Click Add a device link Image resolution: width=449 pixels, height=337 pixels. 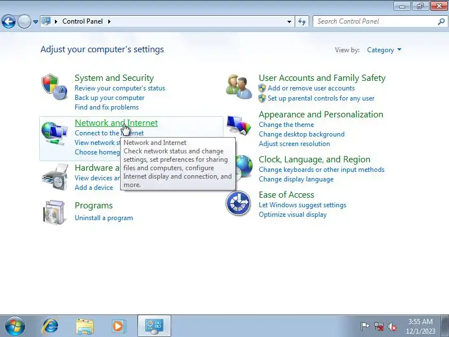pyautogui.click(x=94, y=188)
